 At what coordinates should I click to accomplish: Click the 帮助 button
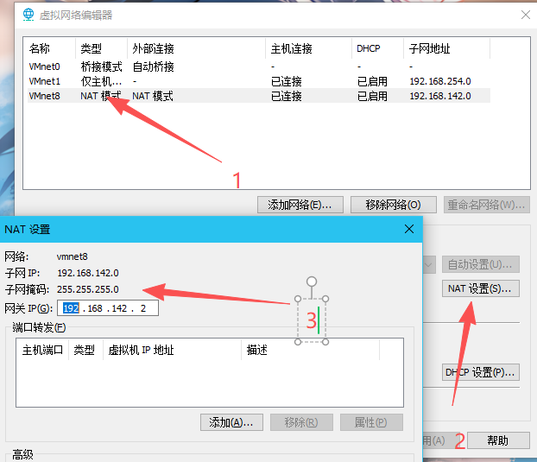click(497, 440)
